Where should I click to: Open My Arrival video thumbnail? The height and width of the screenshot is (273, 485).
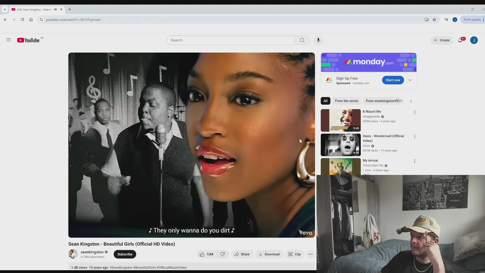point(341,166)
